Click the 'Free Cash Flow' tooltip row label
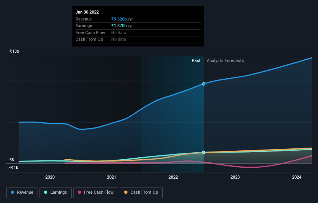Viewport: 318px width, 203px height. [90, 33]
